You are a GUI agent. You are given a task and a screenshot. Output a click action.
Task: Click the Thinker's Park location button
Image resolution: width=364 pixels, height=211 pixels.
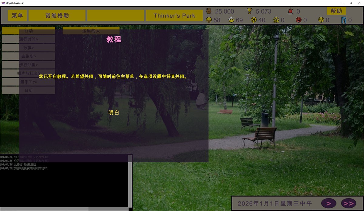pos(174,16)
